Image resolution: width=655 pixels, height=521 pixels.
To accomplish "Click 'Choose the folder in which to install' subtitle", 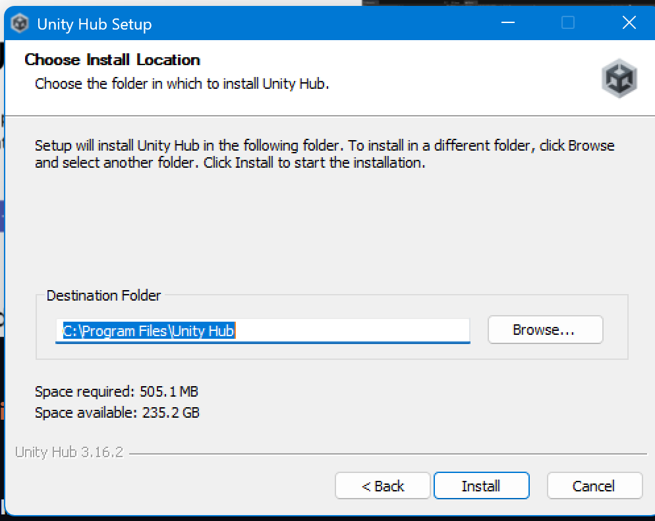I will (x=182, y=84).
